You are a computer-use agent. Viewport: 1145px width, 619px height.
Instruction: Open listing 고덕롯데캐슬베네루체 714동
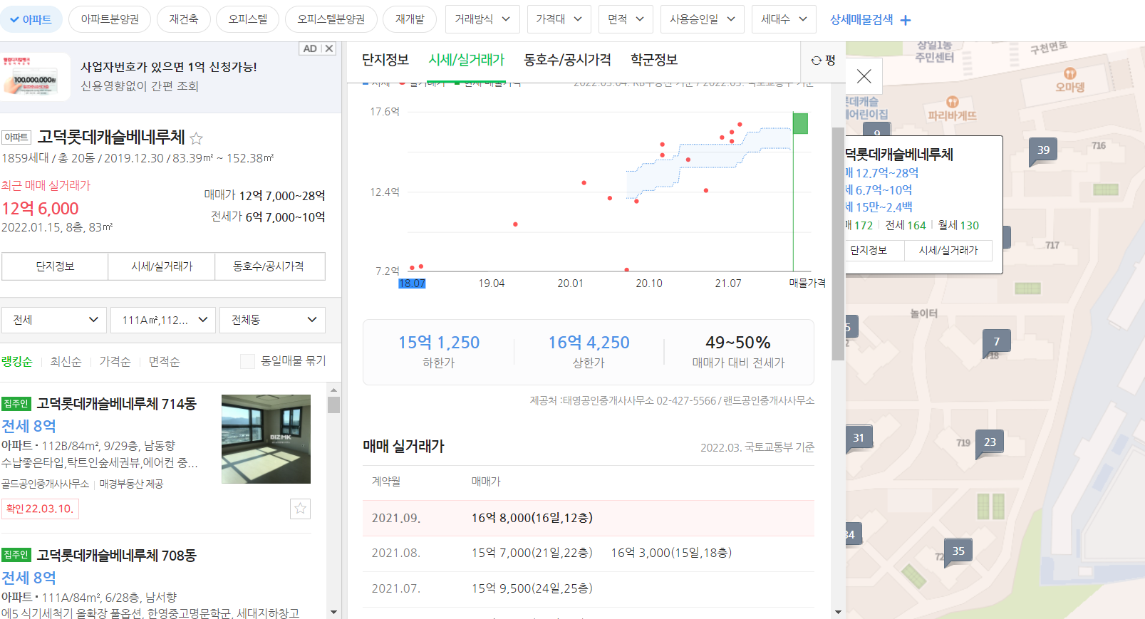tap(117, 404)
